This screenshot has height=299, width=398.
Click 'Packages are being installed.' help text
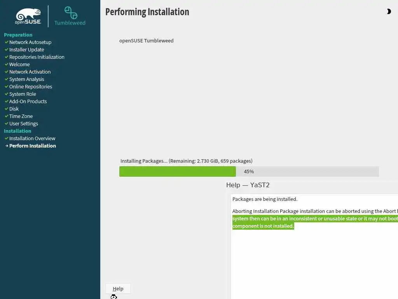click(265, 199)
